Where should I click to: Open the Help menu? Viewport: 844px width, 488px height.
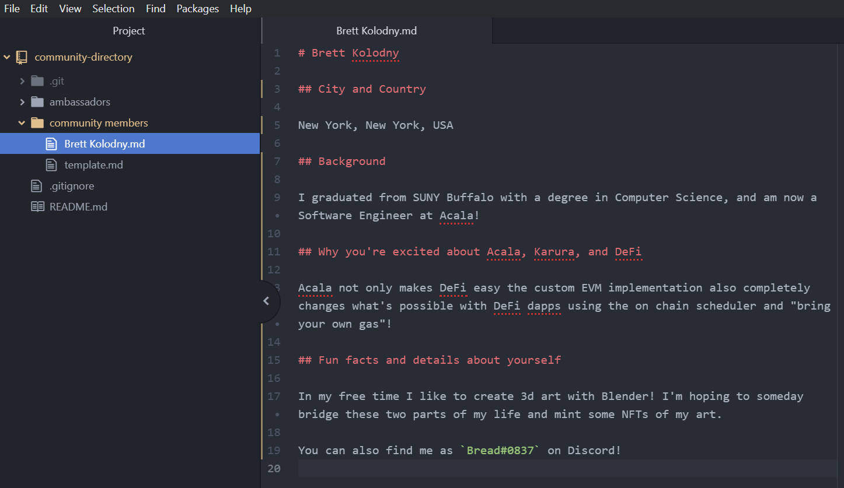tap(240, 9)
